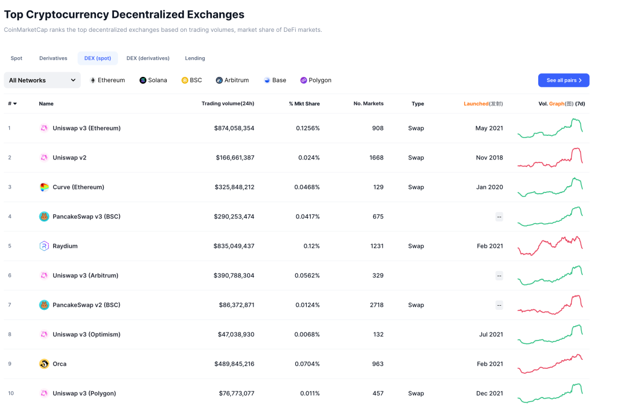Click the See all pairs button

564,80
